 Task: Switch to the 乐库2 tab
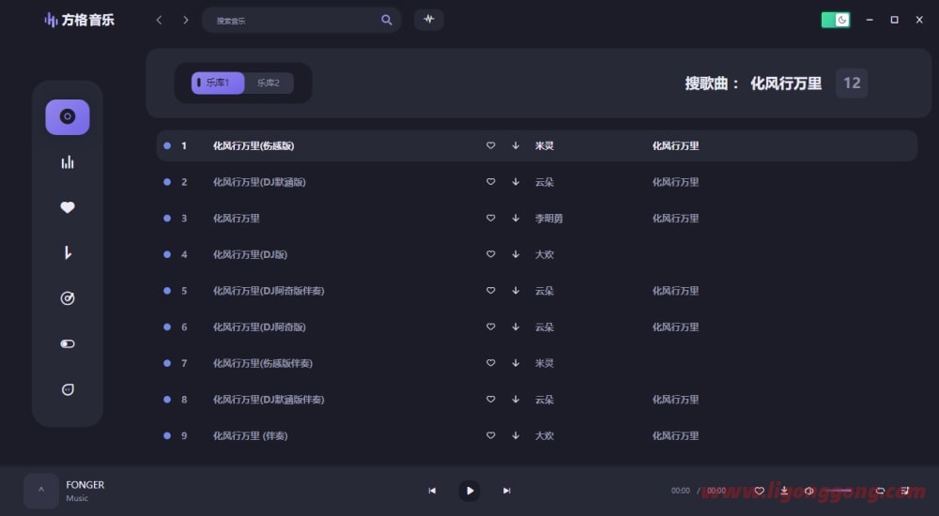click(269, 83)
